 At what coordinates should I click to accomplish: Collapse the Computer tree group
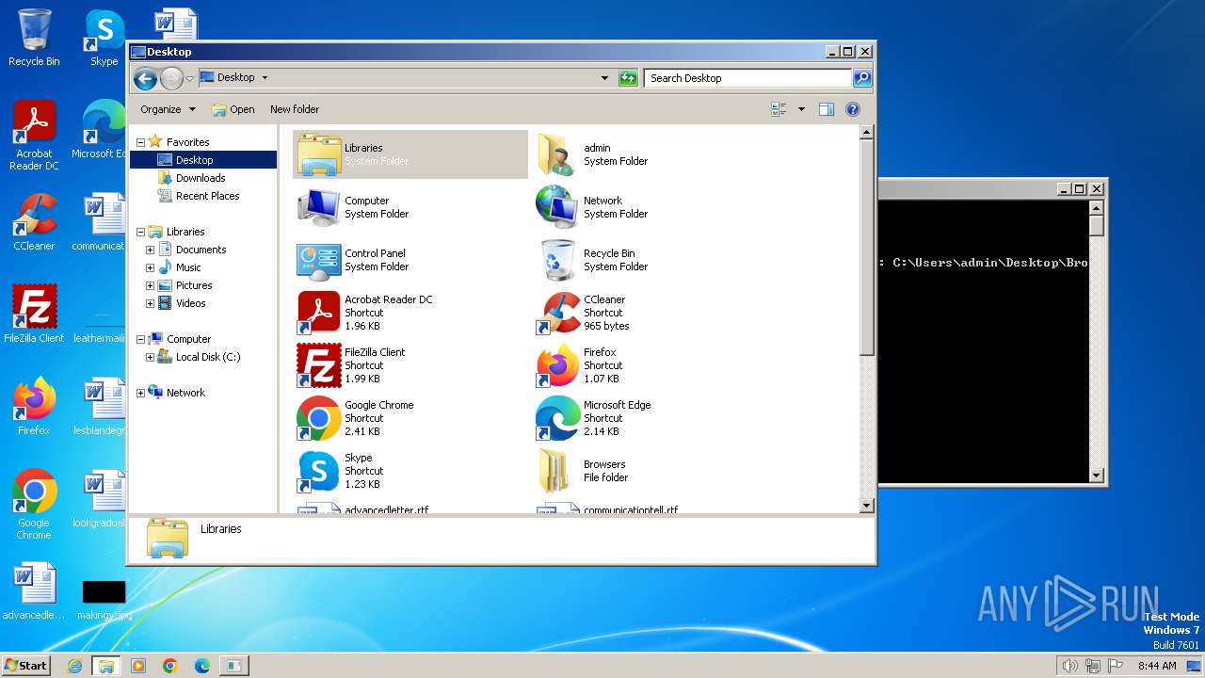pyautogui.click(x=140, y=340)
